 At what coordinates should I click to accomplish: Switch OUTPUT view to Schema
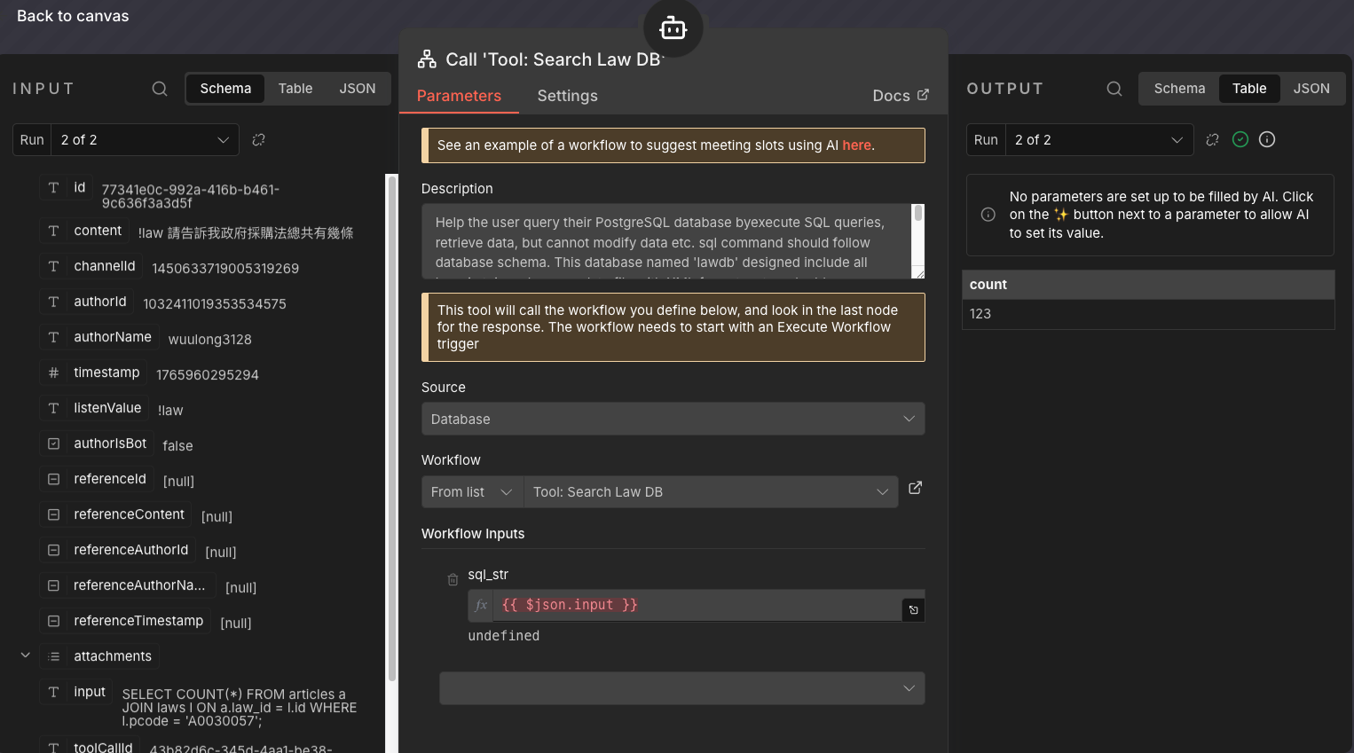click(x=1179, y=89)
